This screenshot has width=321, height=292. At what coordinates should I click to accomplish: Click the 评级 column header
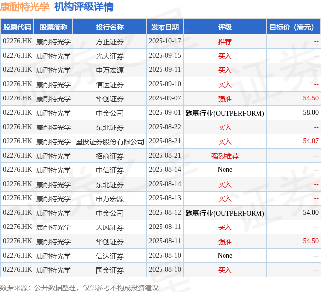pos(225,27)
